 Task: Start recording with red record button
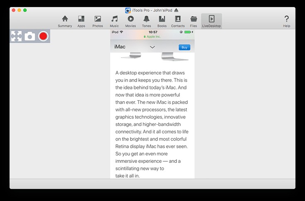(x=43, y=36)
